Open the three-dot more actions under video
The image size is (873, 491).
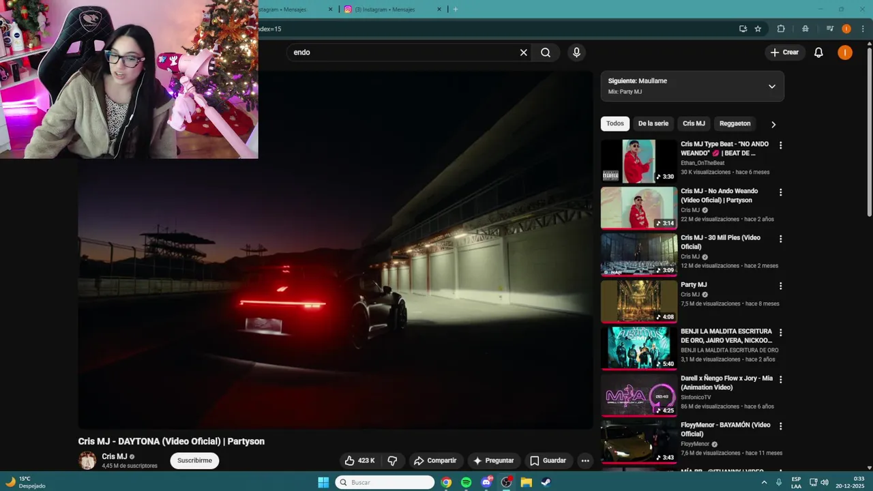(x=585, y=460)
